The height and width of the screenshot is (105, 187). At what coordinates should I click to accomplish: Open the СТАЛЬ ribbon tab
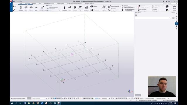pos(20,3)
